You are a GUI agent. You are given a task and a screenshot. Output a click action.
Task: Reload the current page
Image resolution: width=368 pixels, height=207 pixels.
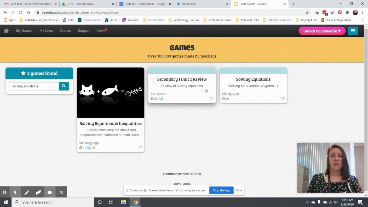pos(21,12)
